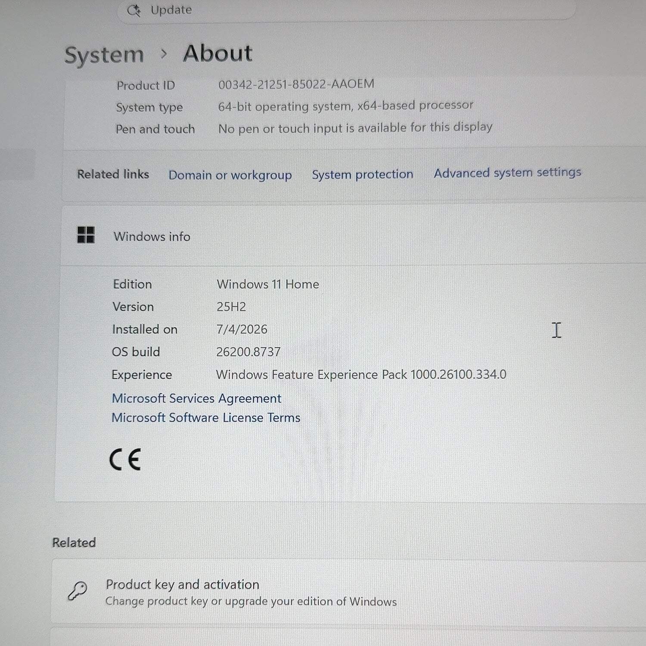Select the Product ID value 00342-21251-85022-AAOEM
Viewport: 646px width, 646px height.
pyautogui.click(x=296, y=84)
